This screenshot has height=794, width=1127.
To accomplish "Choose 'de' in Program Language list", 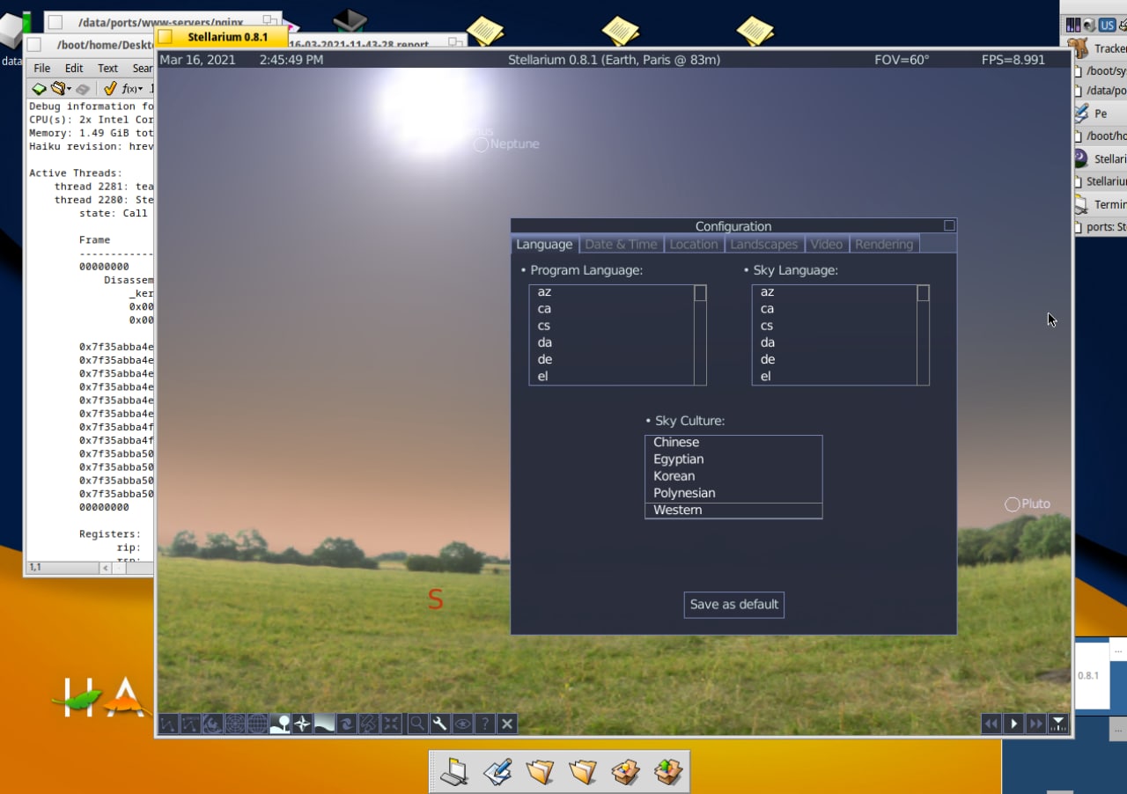I will (x=611, y=359).
